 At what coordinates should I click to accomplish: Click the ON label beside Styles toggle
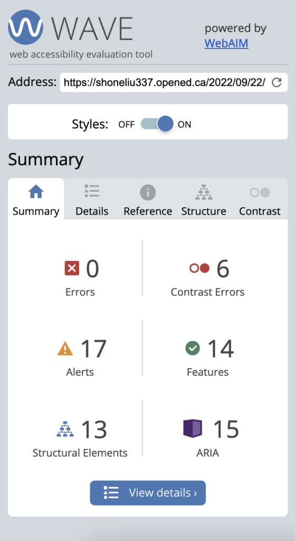(x=184, y=125)
